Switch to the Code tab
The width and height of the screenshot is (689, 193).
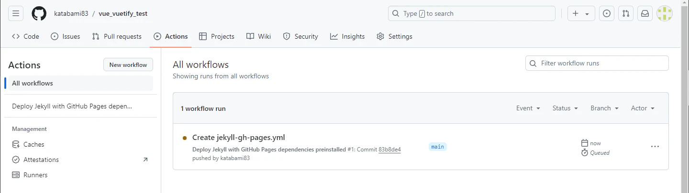click(x=25, y=36)
